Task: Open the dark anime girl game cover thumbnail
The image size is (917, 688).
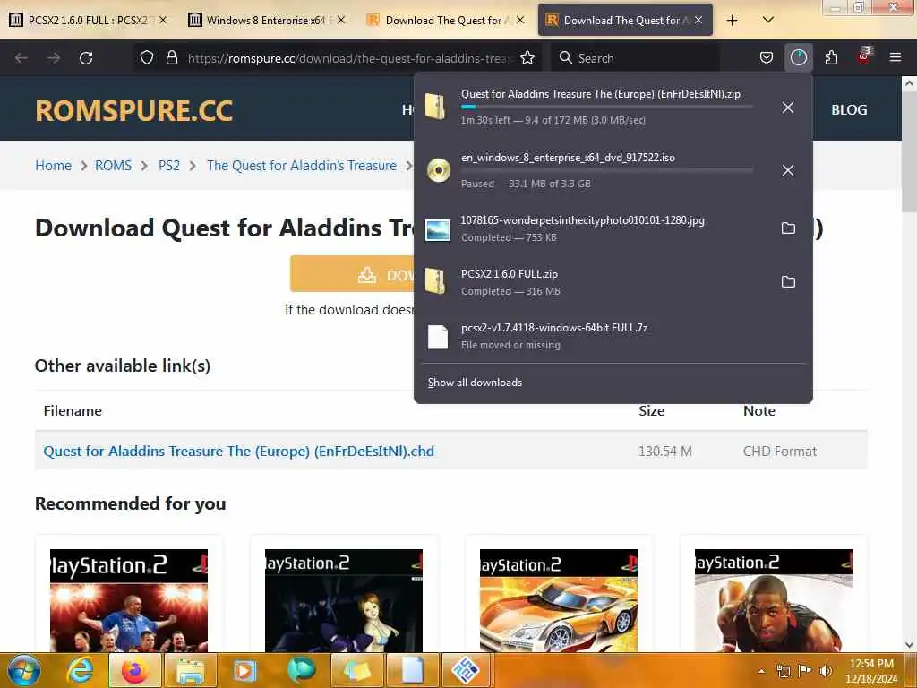Action: point(343,600)
